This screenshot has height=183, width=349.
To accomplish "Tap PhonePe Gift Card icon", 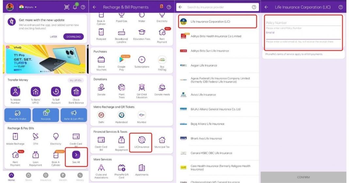I will [122, 168].
